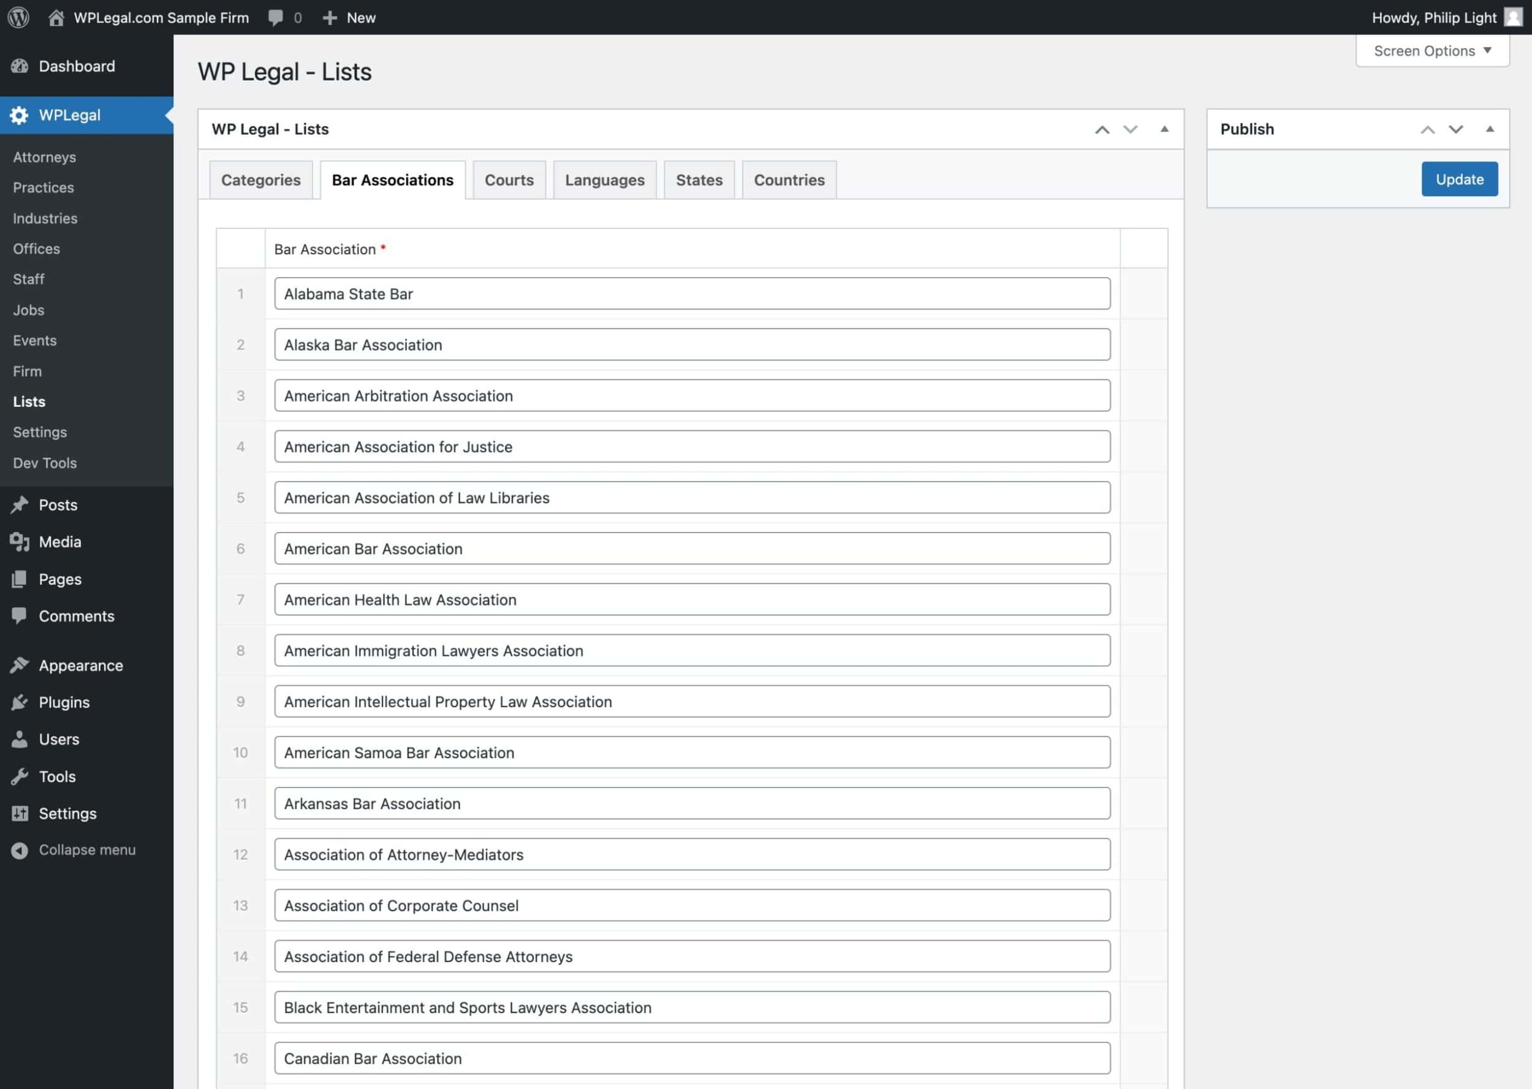Open Practices in WPLegal submenu

click(44, 188)
